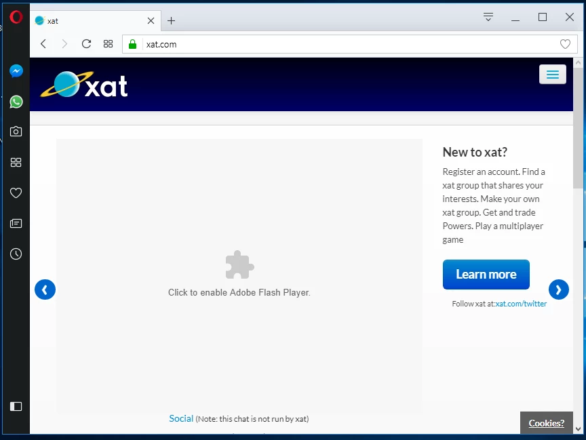Open browsing history clock icon

[16, 254]
